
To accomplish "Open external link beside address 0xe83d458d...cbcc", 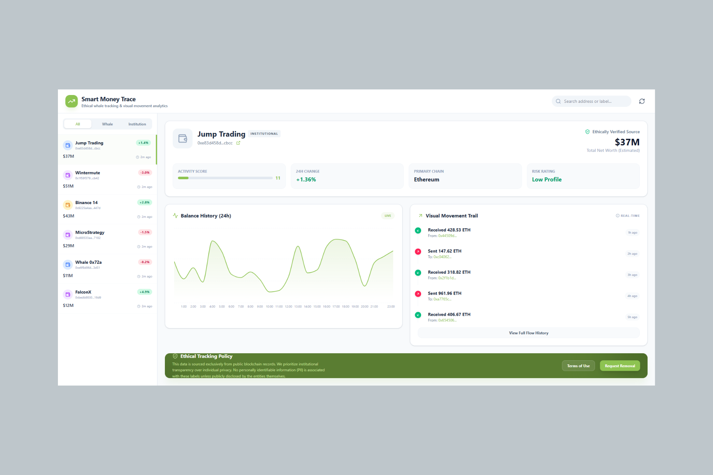I will coord(238,143).
